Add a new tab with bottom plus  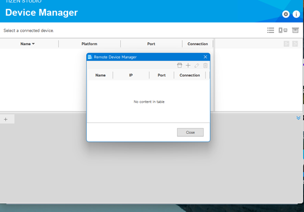(x=6, y=119)
